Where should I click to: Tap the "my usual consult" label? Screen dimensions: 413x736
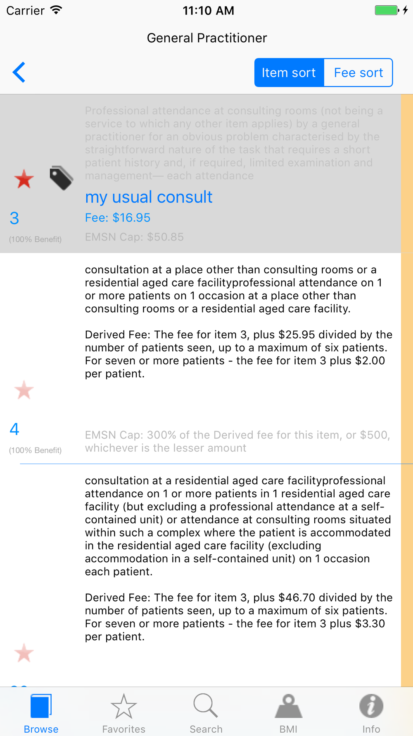click(149, 197)
